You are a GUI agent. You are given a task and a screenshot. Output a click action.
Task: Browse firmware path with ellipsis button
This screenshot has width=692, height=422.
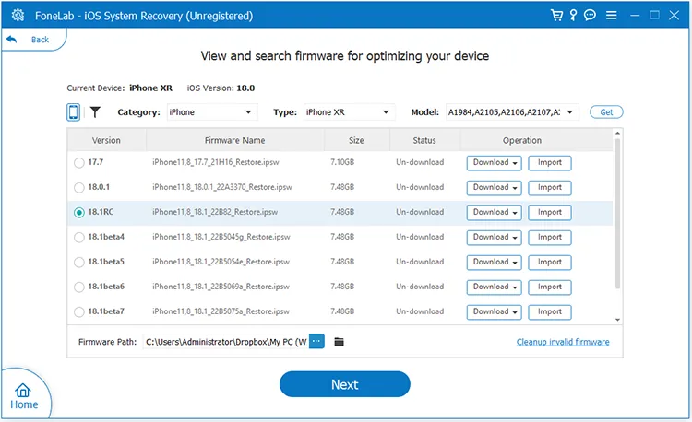316,342
